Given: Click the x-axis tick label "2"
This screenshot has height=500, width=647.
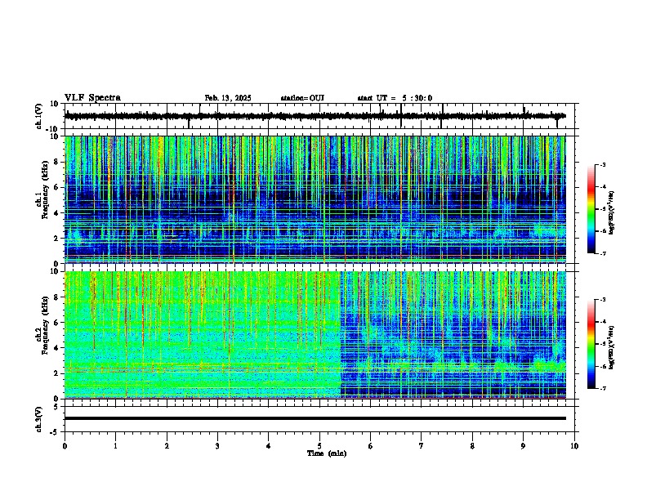Looking at the screenshot, I should pos(167,446).
